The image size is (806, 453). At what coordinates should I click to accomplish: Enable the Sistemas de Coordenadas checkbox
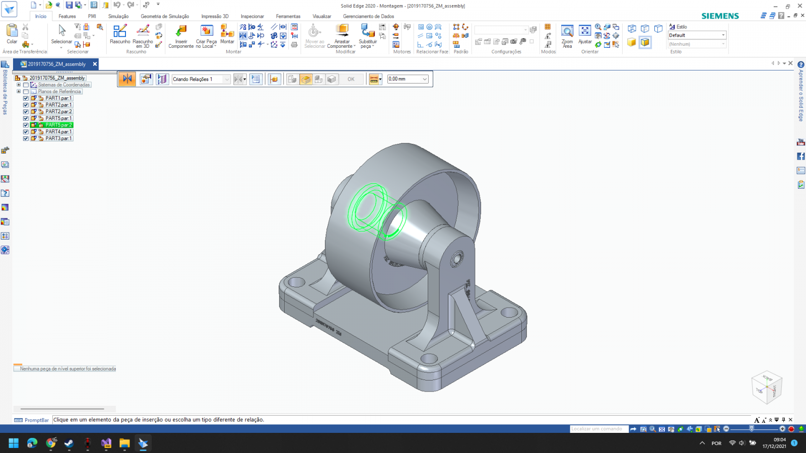pyautogui.click(x=26, y=85)
